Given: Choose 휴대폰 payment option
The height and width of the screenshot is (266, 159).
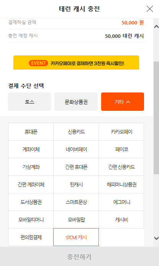Looking at the screenshot, I should (31, 131).
